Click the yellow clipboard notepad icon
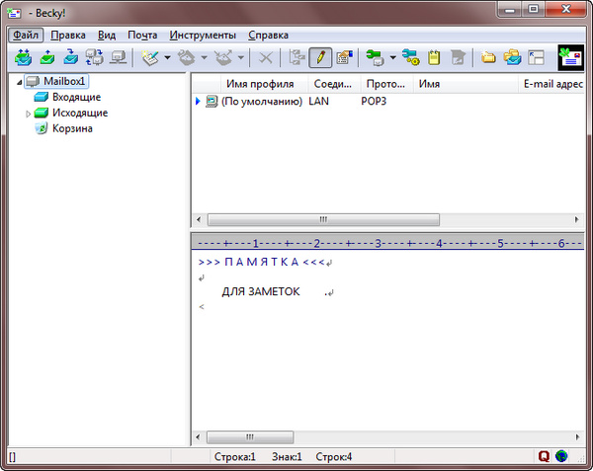593x471 pixels. pos(434,58)
